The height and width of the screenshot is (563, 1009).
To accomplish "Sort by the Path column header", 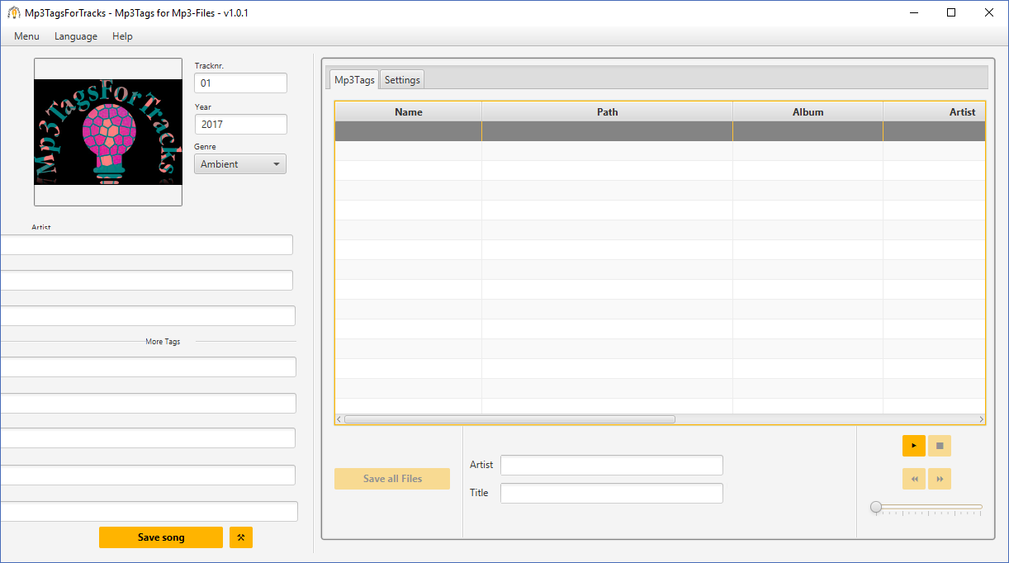I will pos(608,111).
